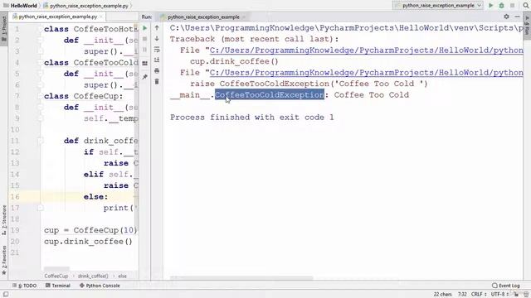
Task: Collapse the fold marker on line 5
Action: (x=40, y=74)
